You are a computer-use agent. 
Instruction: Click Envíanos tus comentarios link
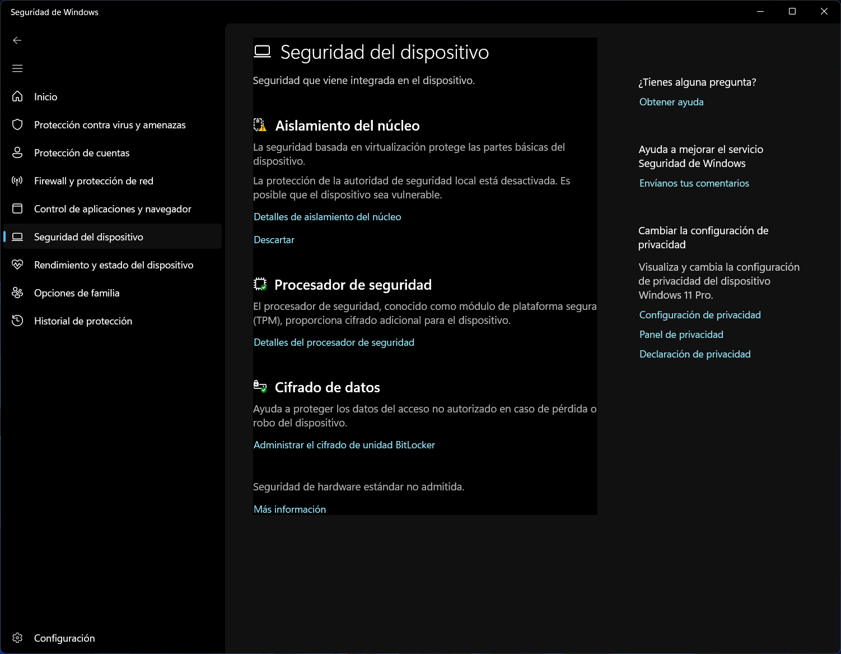(x=694, y=183)
